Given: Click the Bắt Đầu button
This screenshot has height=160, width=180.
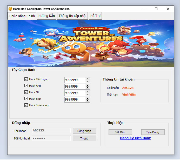Looking at the screenshot, I should click(x=120, y=132).
